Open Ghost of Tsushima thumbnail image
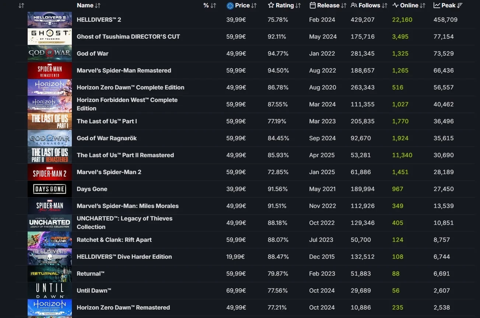This screenshot has width=480, height=318. (49, 37)
